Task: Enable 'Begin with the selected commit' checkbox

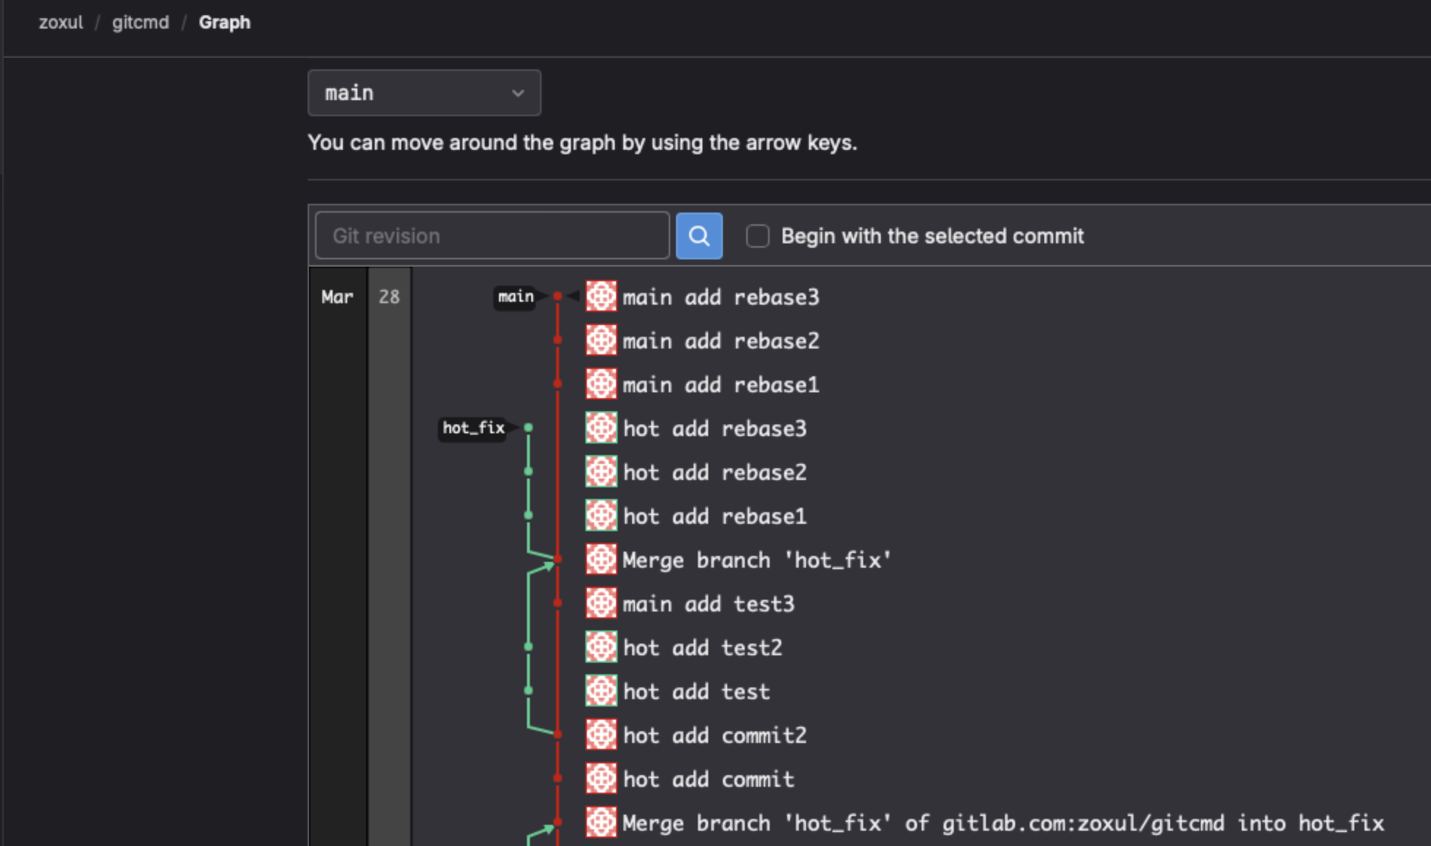Action: click(757, 236)
